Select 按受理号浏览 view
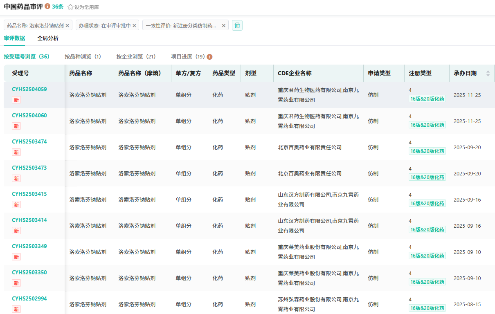Image resolution: width=495 pixels, height=314 pixels. [x=27, y=57]
